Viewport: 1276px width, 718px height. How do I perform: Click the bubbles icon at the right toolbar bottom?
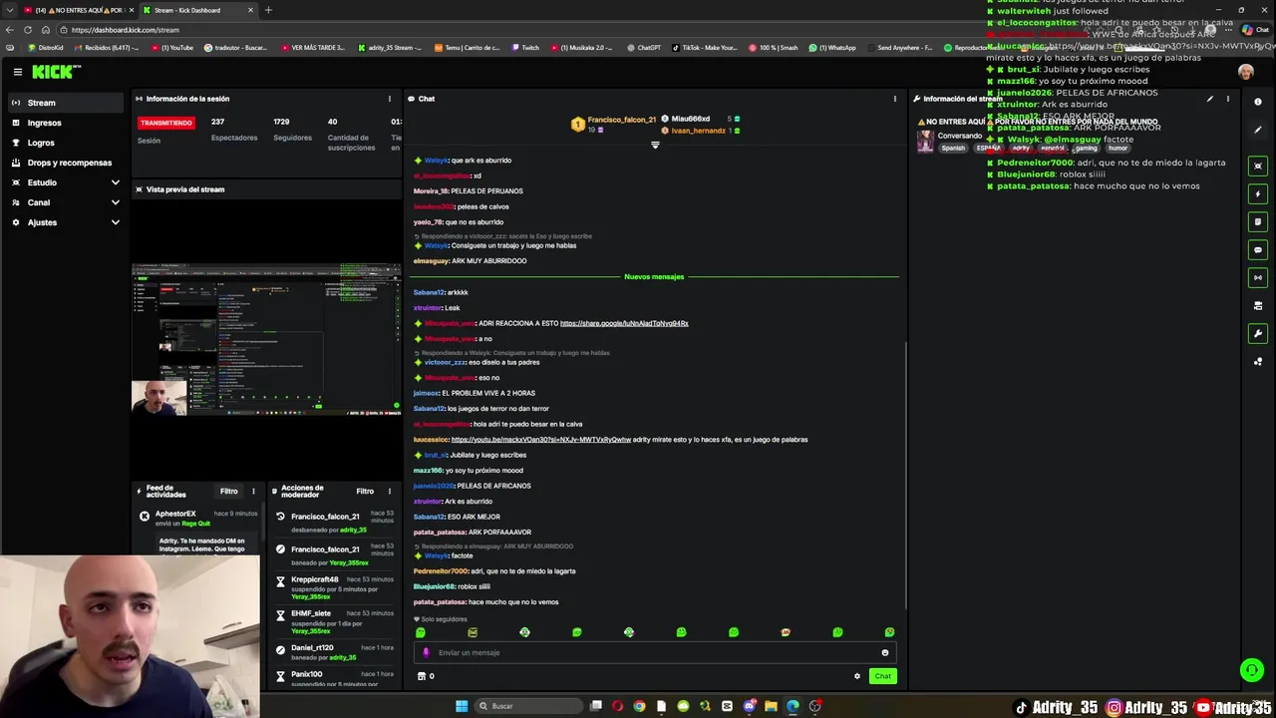point(1258,361)
